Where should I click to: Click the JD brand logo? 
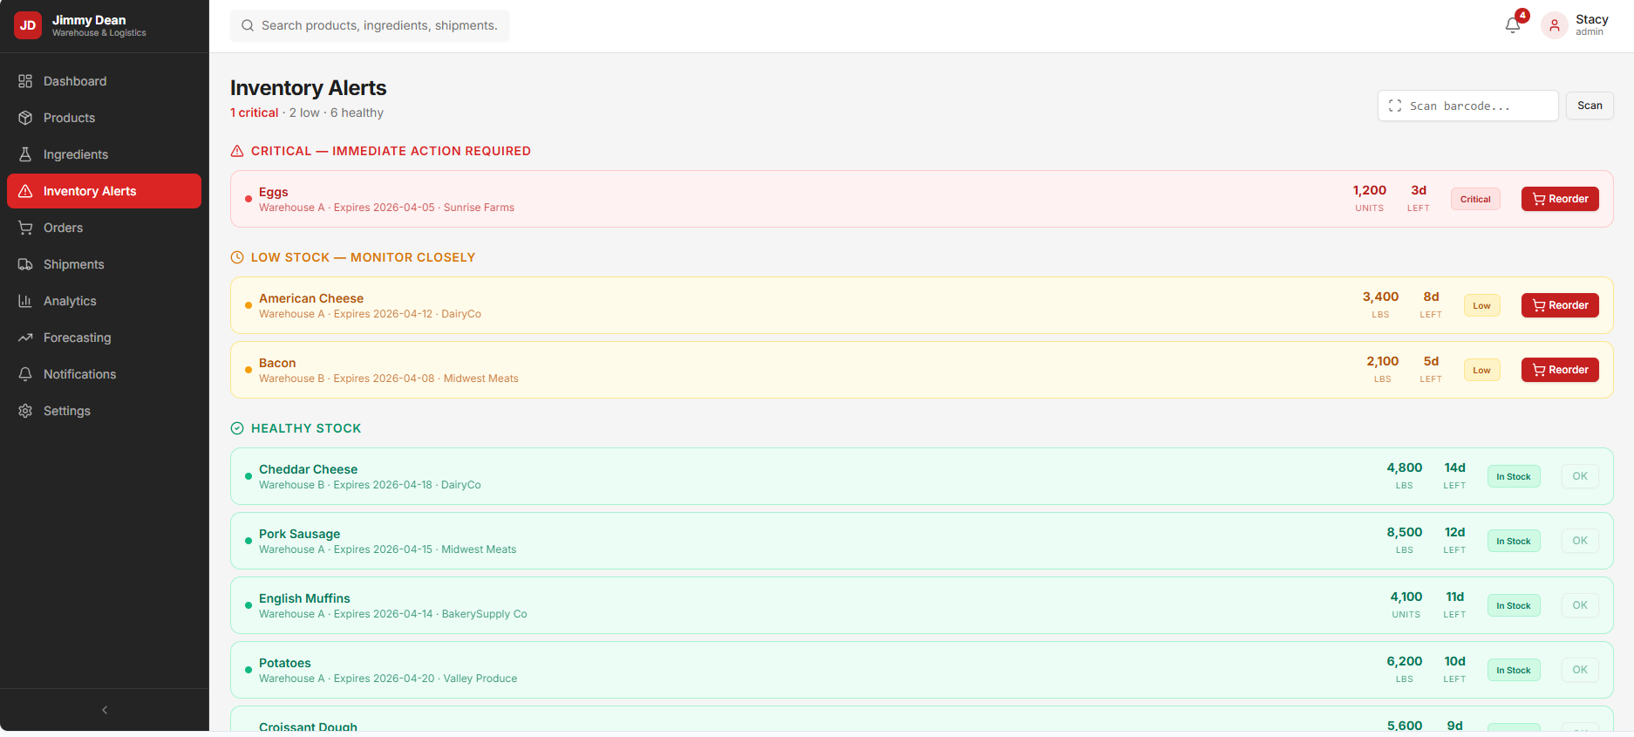[28, 25]
